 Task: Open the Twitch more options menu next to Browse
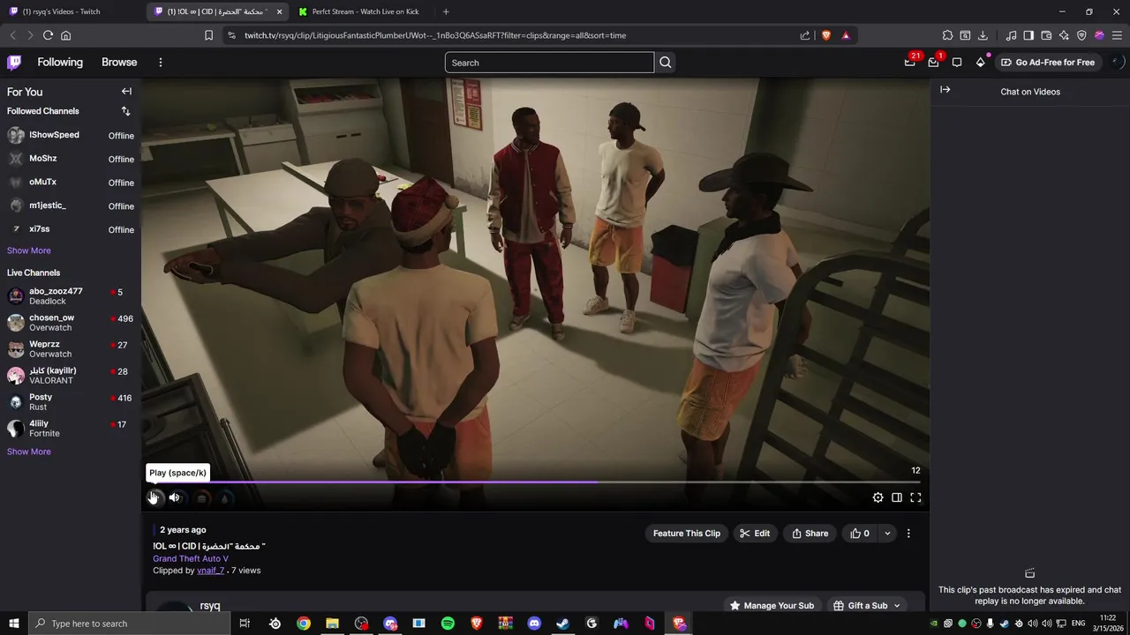pos(160,63)
